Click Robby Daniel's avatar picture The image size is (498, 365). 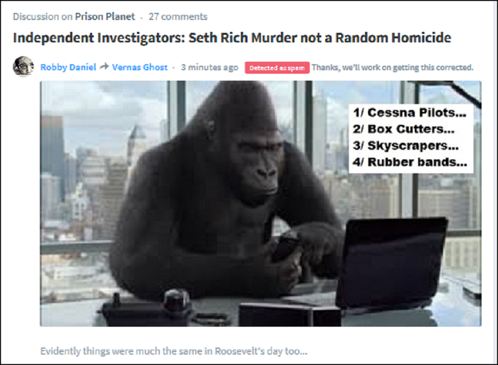click(x=23, y=66)
